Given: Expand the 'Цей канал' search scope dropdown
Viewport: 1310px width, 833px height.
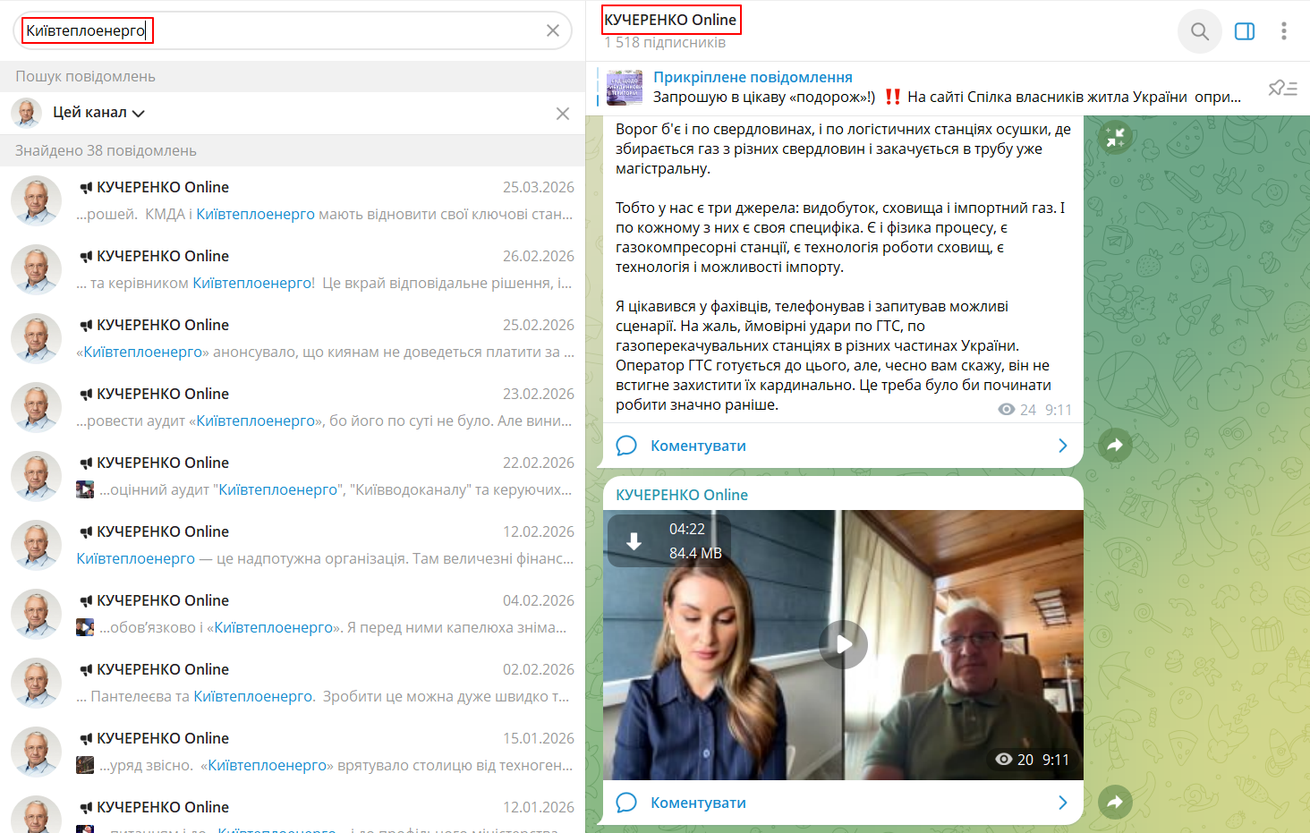Looking at the screenshot, I should 98,113.
